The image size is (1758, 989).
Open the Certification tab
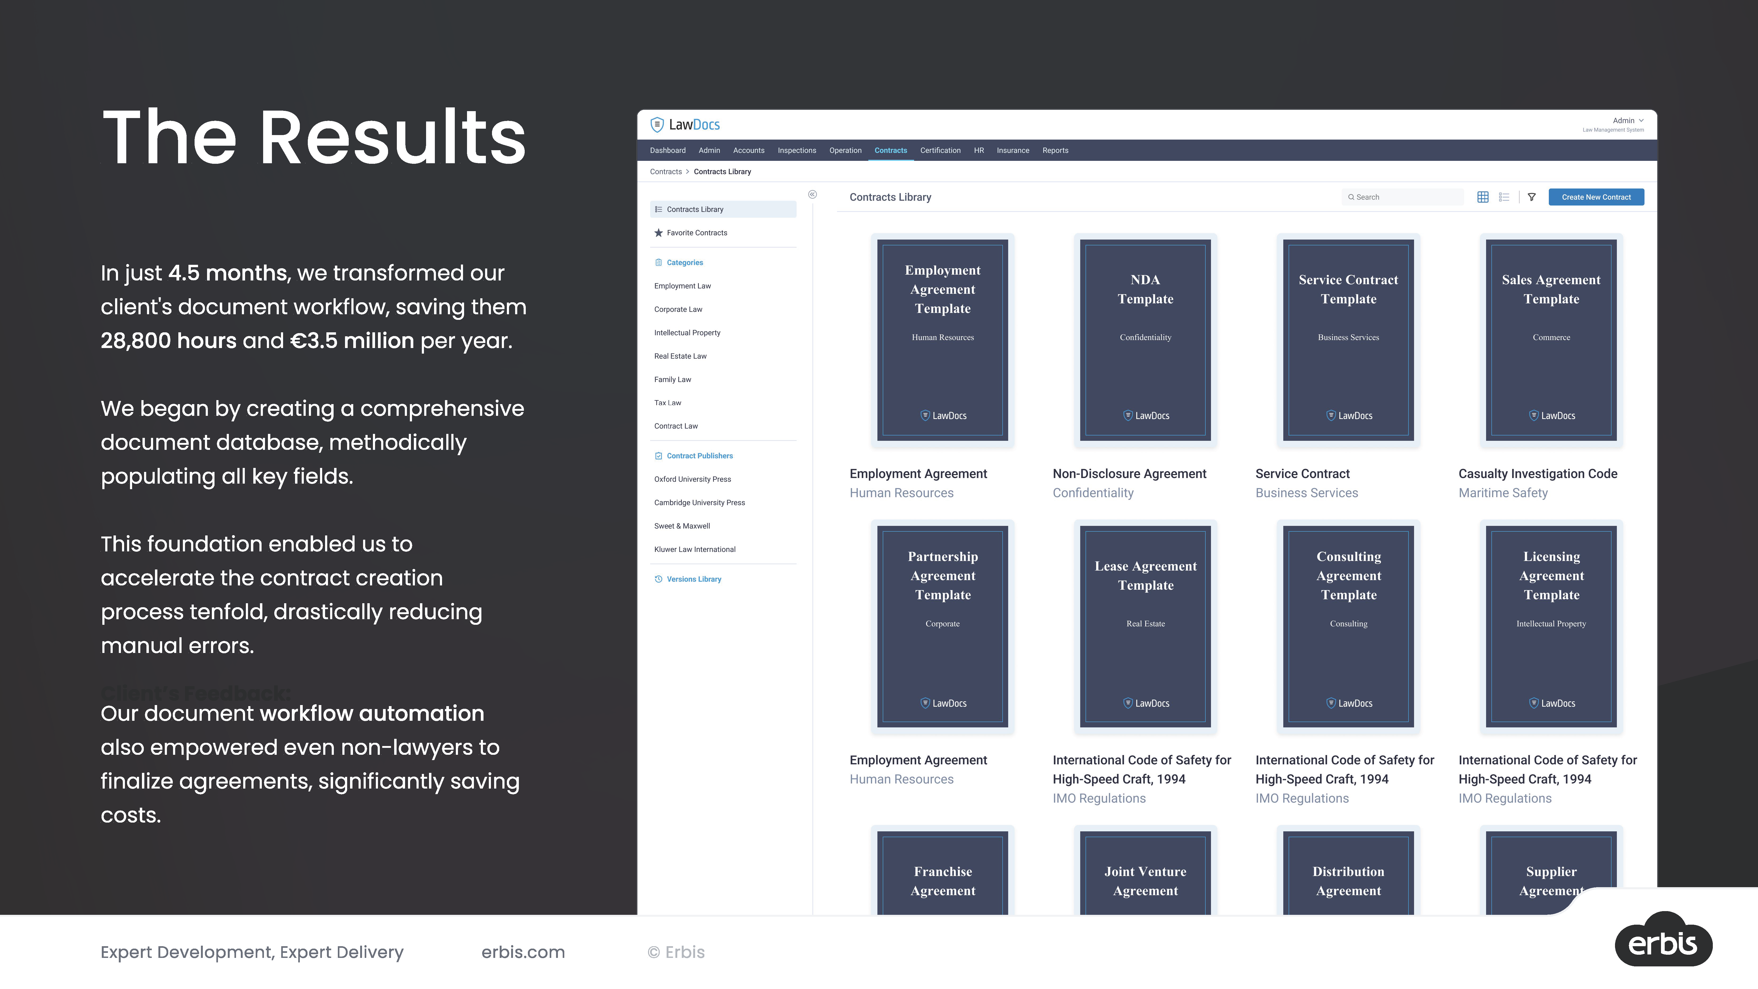(940, 150)
